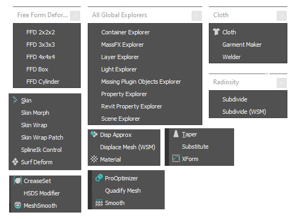Click the Smooth grid icon
The image size is (296, 219).
point(99,202)
